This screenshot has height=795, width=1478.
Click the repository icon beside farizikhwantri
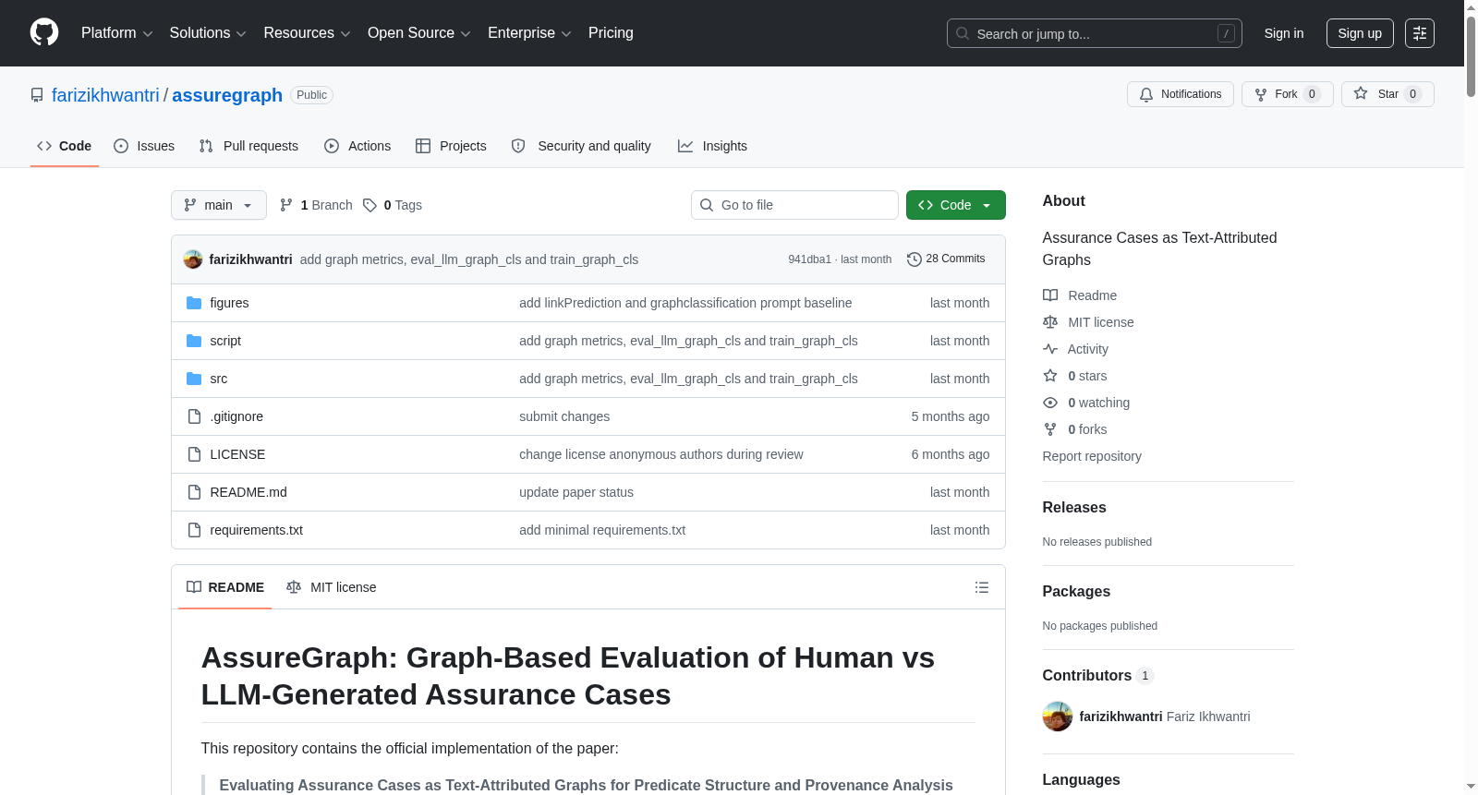pyautogui.click(x=37, y=95)
